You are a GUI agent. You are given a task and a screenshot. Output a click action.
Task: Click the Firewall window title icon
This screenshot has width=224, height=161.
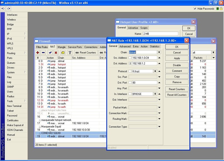point(37,41)
